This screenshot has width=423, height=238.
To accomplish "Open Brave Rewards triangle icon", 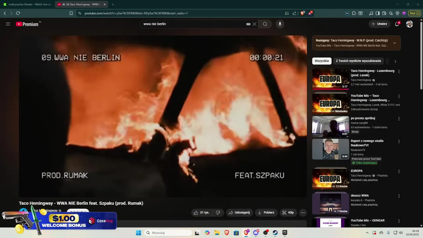I will (310, 13).
